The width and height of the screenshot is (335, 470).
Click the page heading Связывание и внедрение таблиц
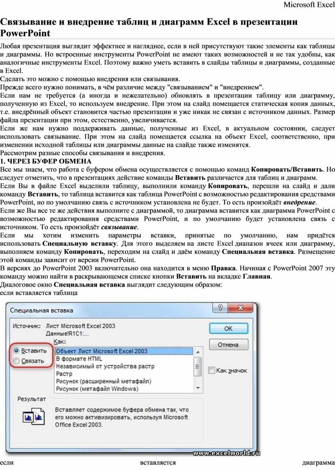tap(149, 27)
